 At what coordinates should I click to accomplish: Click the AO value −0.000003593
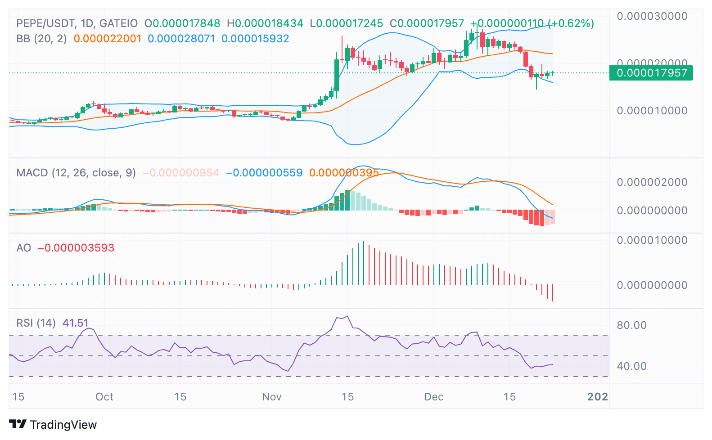click(x=76, y=248)
